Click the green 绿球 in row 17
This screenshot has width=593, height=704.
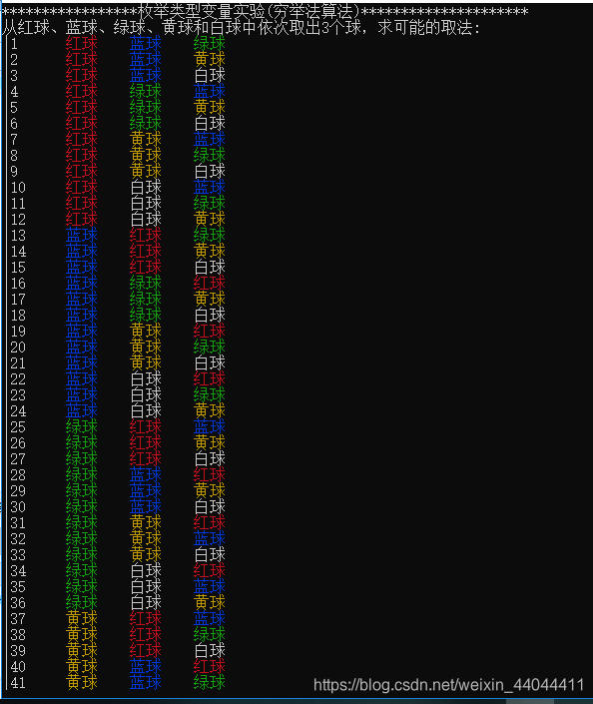click(146, 300)
